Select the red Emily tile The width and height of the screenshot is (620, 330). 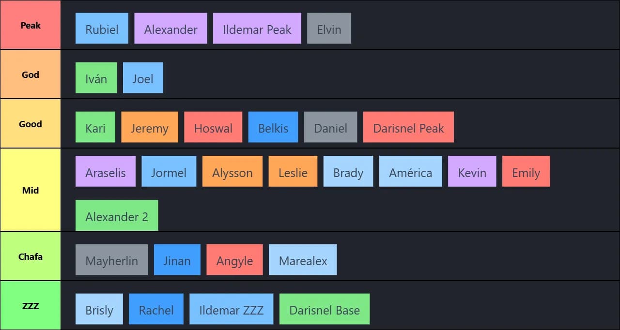coord(526,172)
